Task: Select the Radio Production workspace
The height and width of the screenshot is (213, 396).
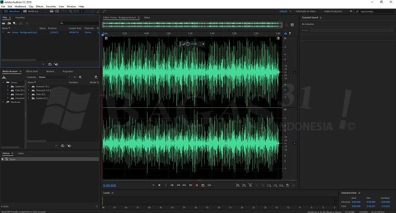Action: pos(333,11)
